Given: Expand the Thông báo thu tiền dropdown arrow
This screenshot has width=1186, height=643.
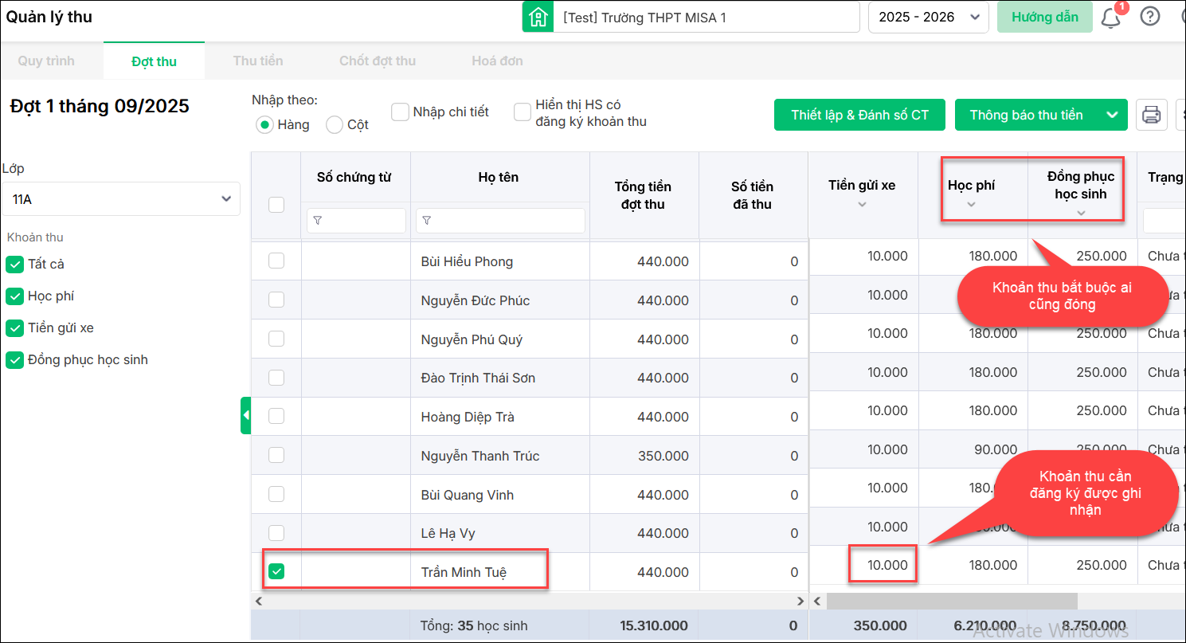Looking at the screenshot, I should (1112, 115).
